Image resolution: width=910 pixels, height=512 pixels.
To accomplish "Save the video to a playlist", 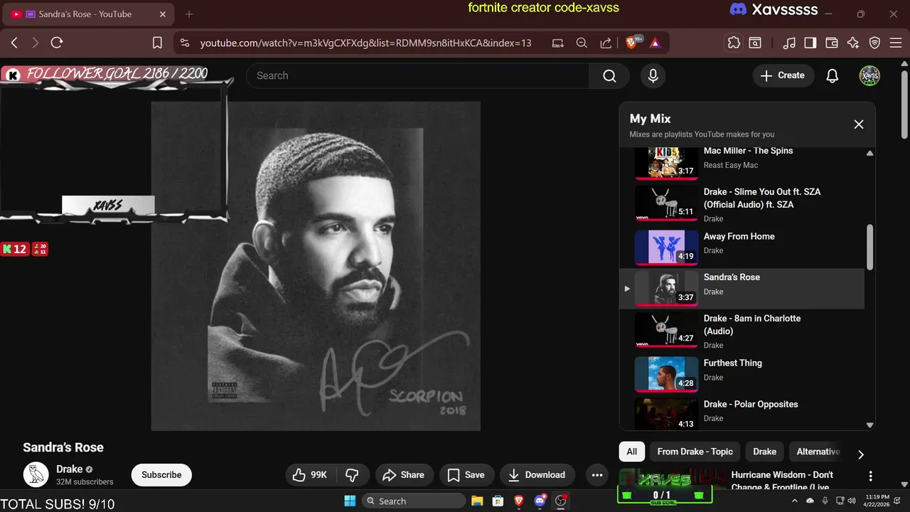I will [x=466, y=475].
